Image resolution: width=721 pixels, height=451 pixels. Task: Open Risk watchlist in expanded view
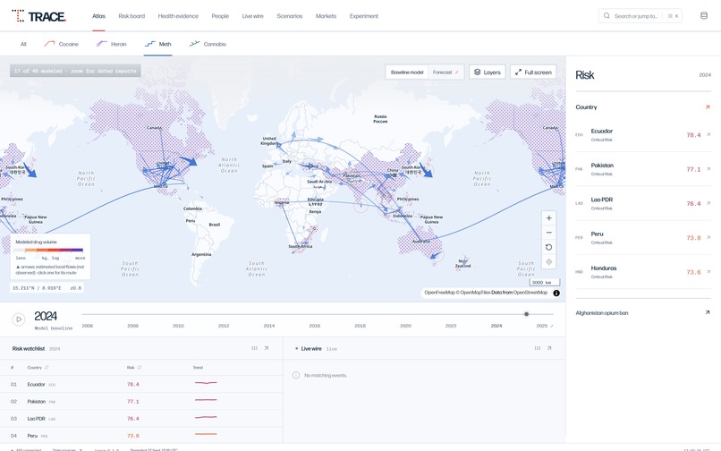(267, 348)
